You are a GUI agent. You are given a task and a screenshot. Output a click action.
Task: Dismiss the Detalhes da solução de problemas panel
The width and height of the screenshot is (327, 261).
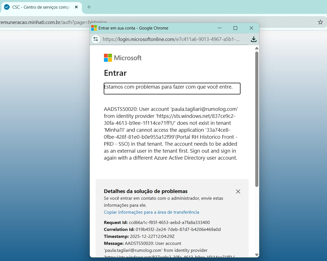238,191
